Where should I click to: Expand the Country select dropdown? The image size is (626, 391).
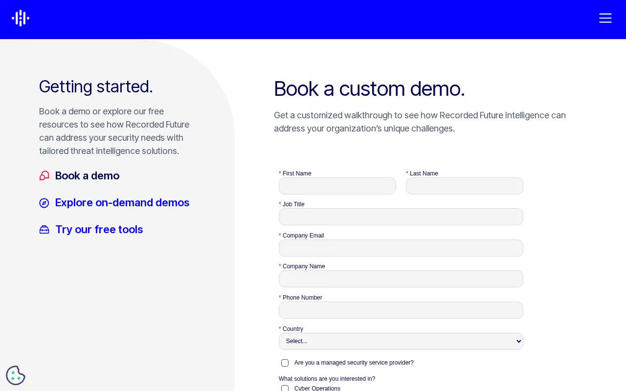[401, 341]
